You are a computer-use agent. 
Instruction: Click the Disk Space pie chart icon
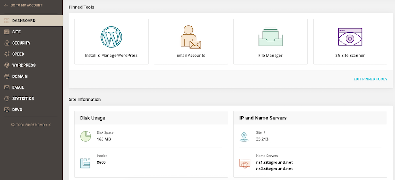[86, 136]
